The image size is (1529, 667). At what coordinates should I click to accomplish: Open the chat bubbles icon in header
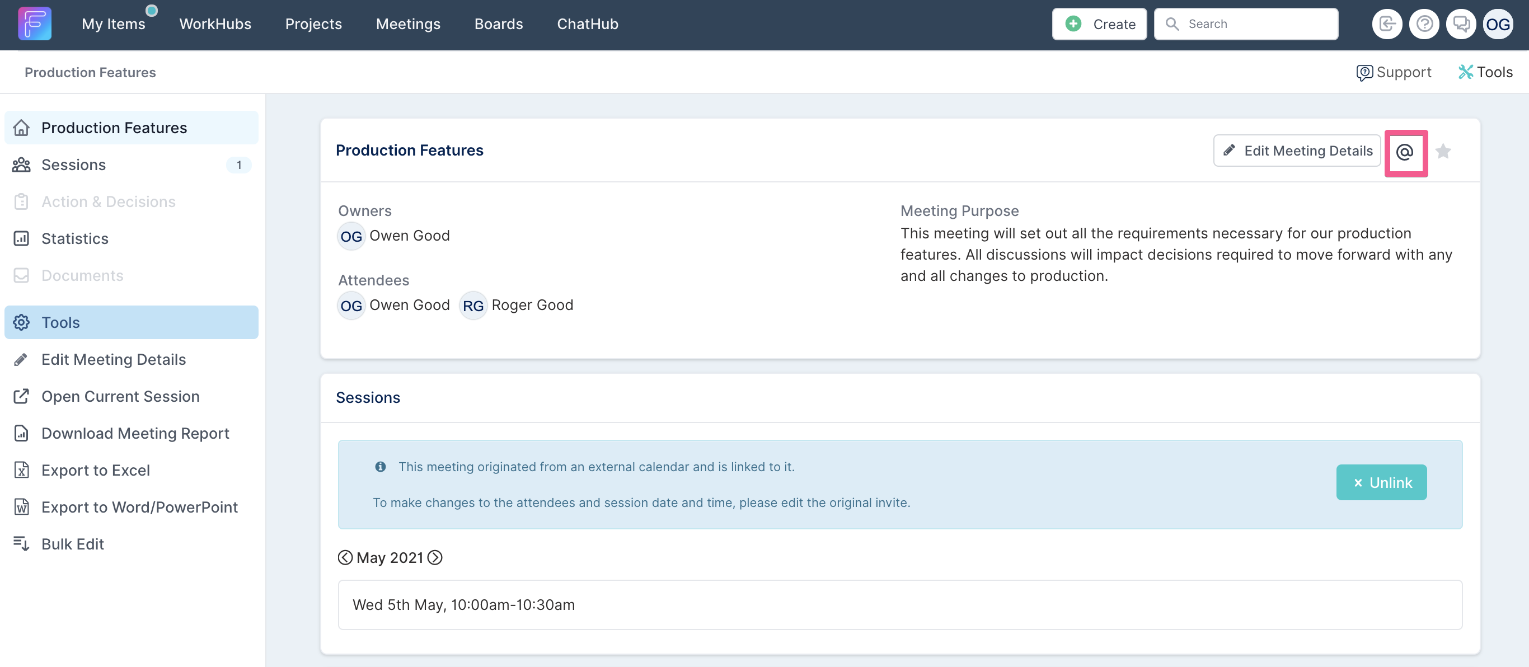pos(1461,24)
